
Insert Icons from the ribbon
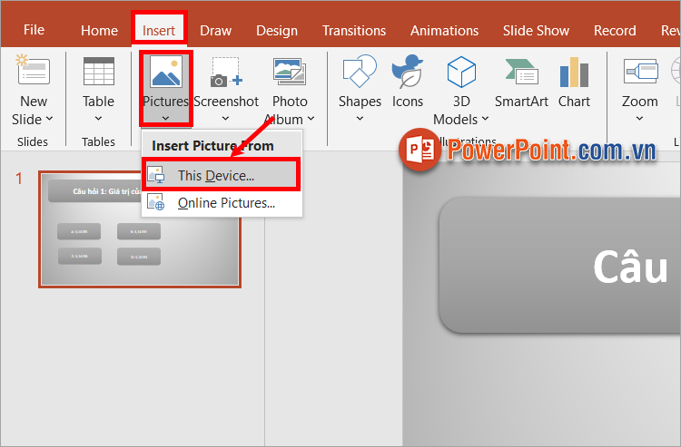(x=408, y=72)
